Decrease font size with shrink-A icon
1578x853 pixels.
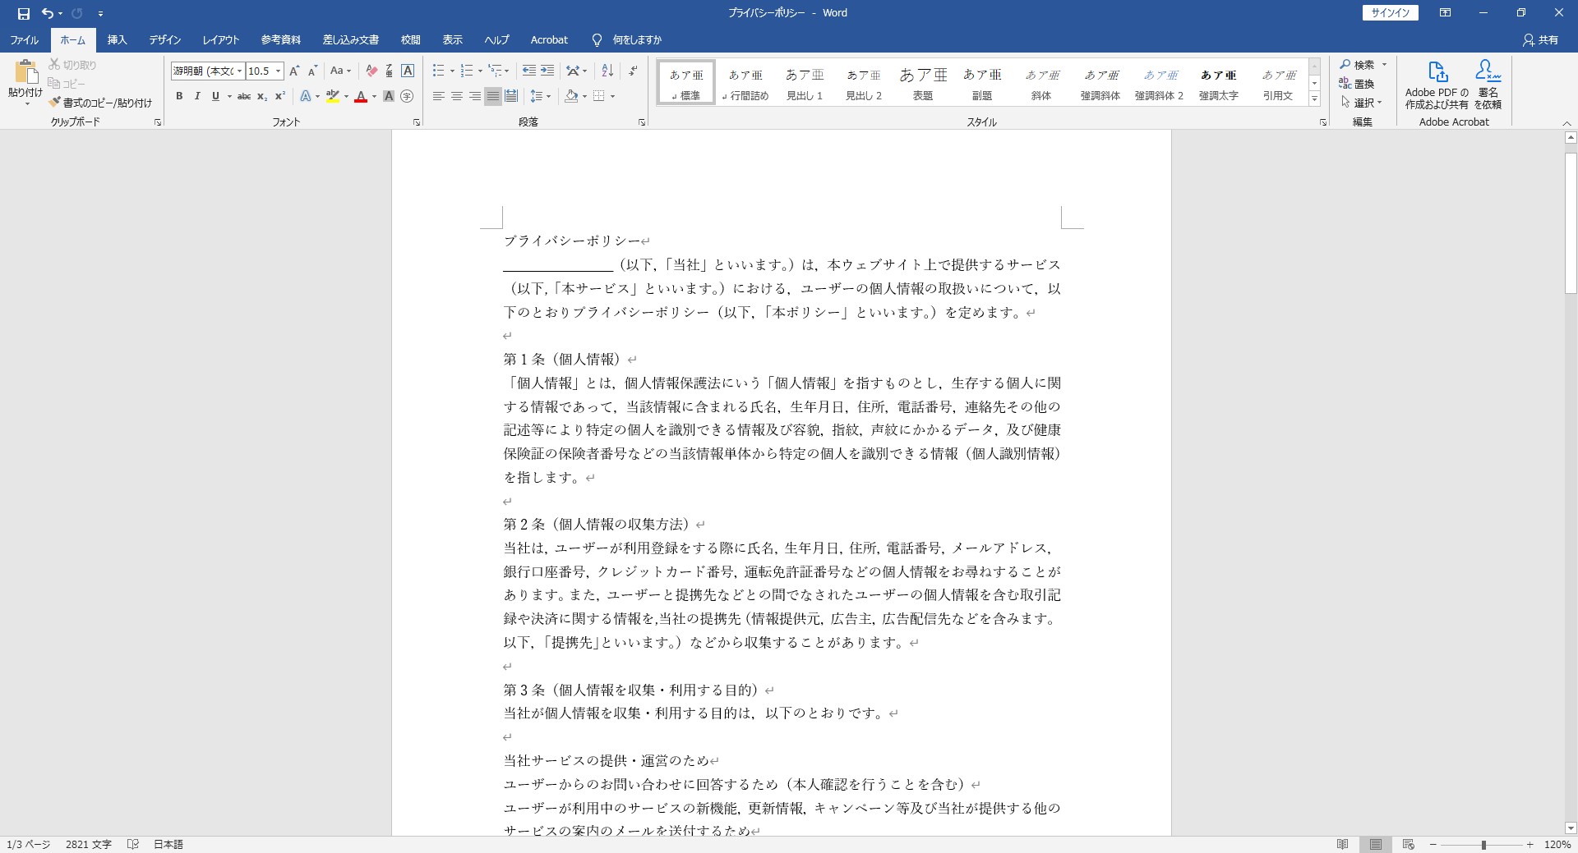pos(312,71)
